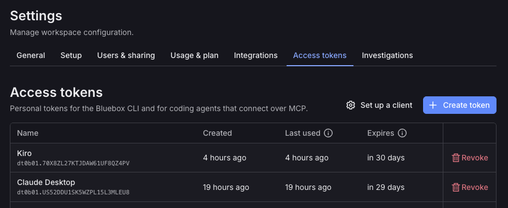Viewport: 508px width, 208px height.
Task: Click the Expires column header
Action: coord(381,133)
